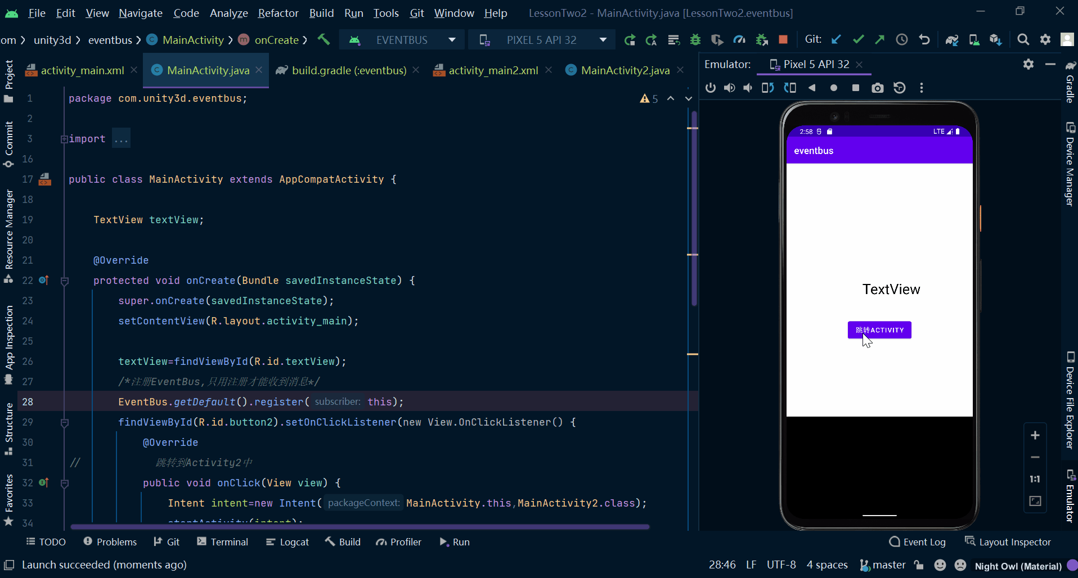
Task: Click the Git rollback undo arrow
Action: coord(924,39)
